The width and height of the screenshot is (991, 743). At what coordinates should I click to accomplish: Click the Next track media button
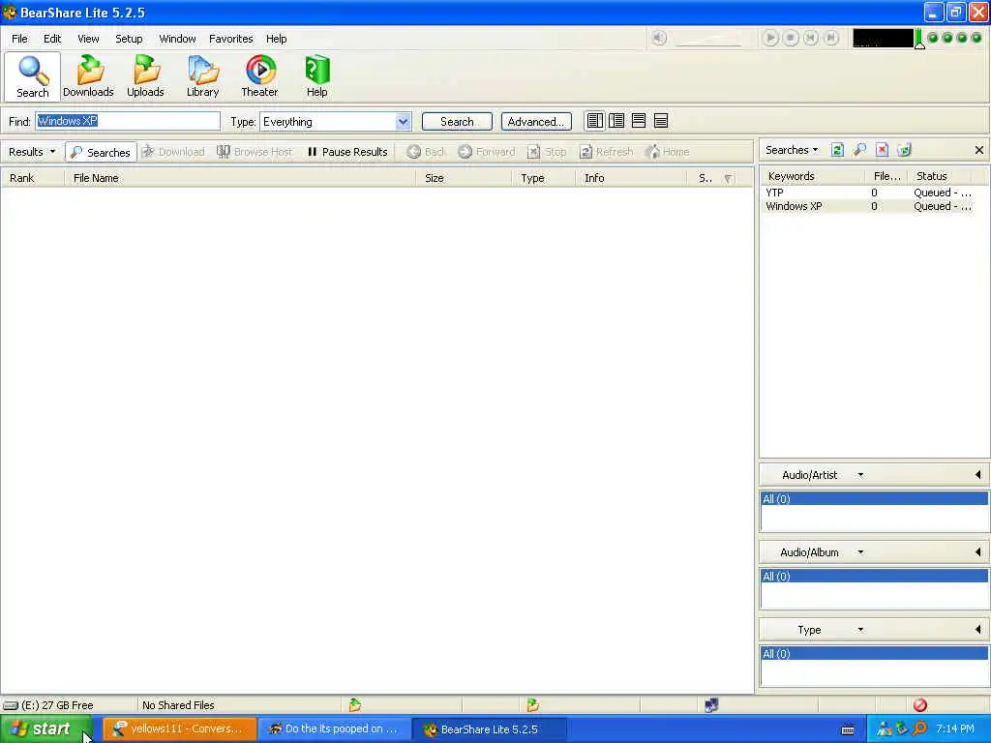click(x=831, y=38)
